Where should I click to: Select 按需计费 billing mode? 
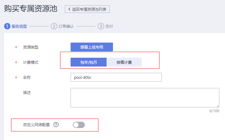point(124,62)
